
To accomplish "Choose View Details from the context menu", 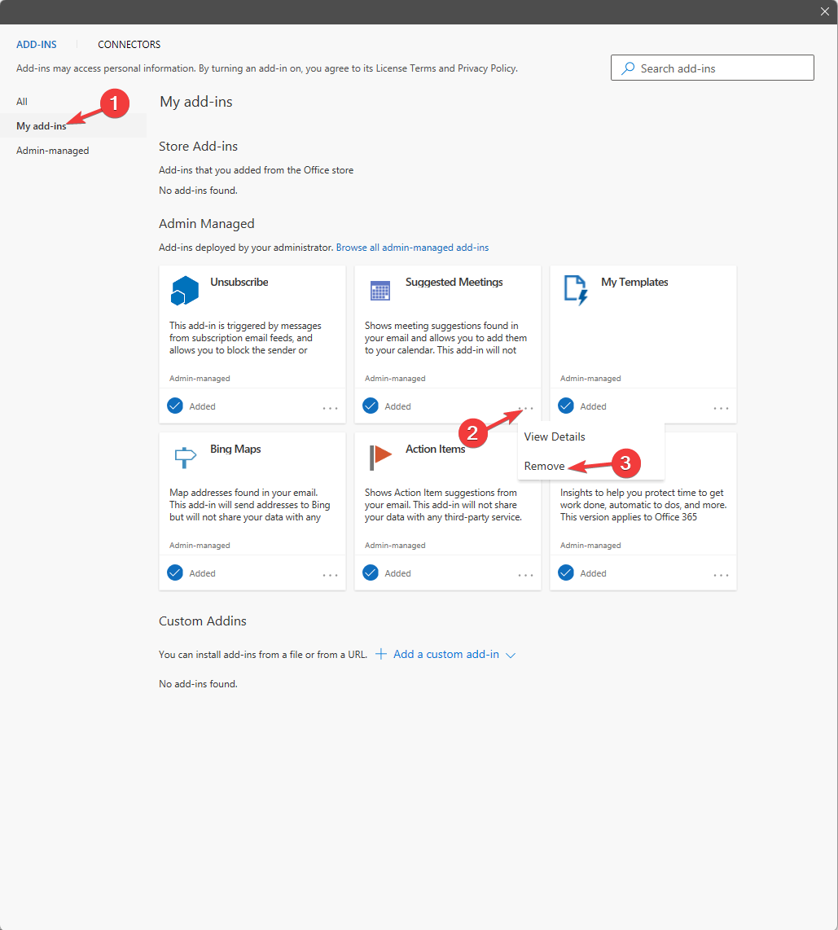I will point(555,436).
